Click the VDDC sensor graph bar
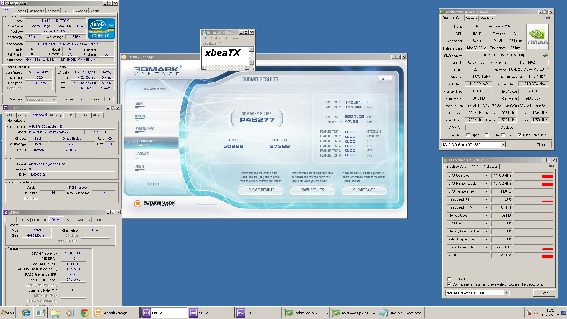The height and width of the screenshot is (319, 567). pos(533,255)
